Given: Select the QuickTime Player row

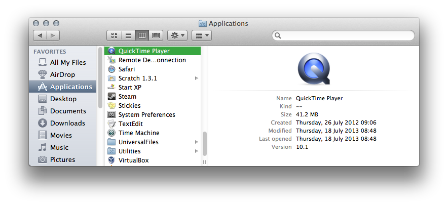Looking at the screenshot, I should [x=153, y=51].
